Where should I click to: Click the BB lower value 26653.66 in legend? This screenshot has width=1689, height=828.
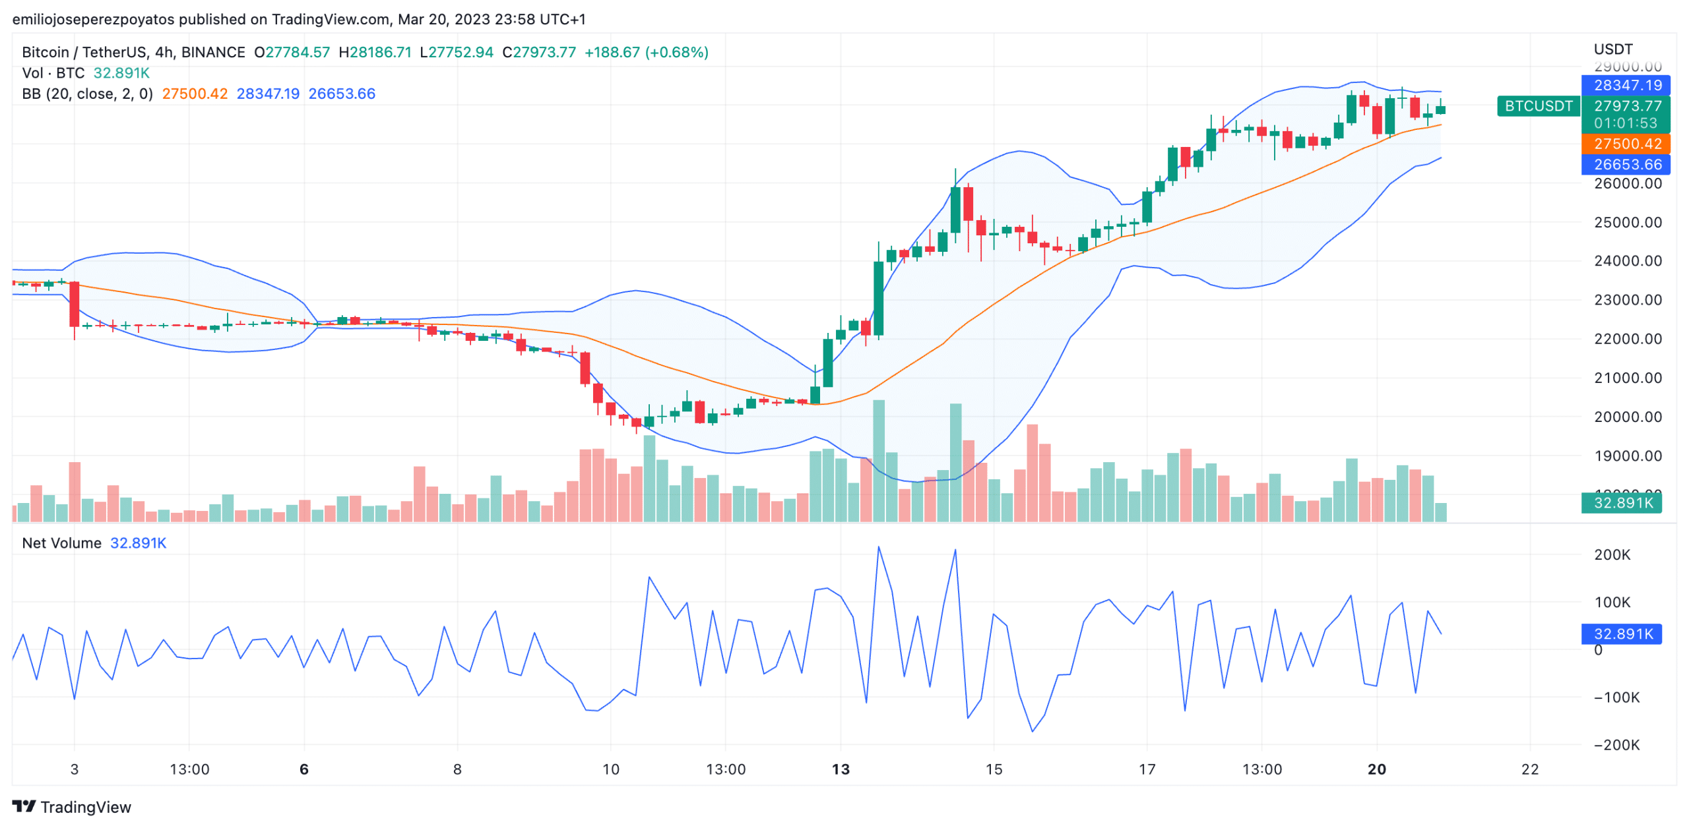342,94
